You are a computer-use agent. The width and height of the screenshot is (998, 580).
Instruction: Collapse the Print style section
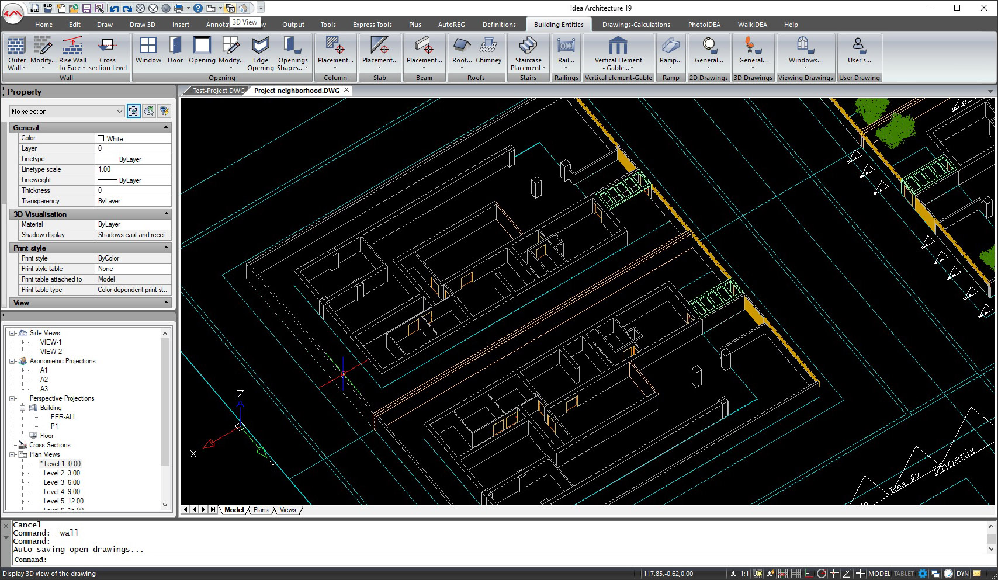166,248
